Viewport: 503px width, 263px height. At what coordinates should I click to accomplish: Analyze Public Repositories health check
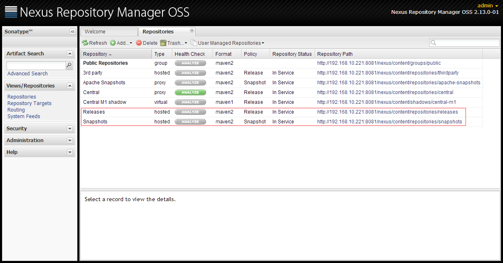(x=190, y=63)
